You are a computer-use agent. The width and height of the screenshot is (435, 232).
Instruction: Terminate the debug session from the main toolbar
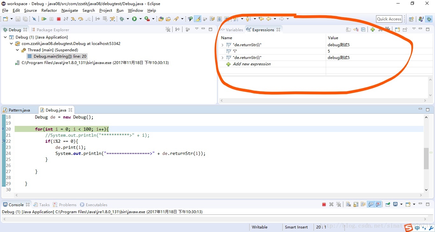click(x=59, y=19)
